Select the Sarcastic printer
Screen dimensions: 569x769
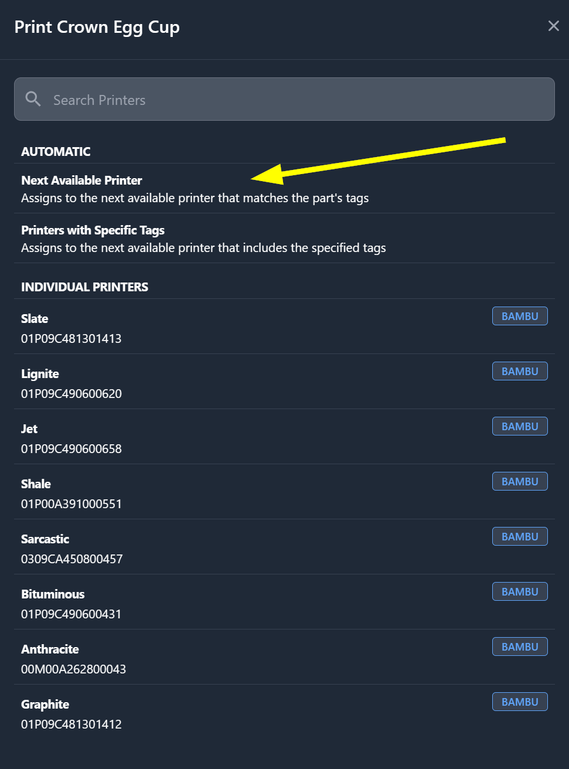tap(284, 547)
